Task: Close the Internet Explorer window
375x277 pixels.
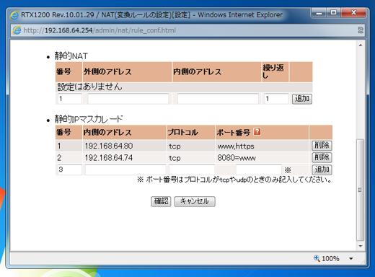Action: click(353, 12)
